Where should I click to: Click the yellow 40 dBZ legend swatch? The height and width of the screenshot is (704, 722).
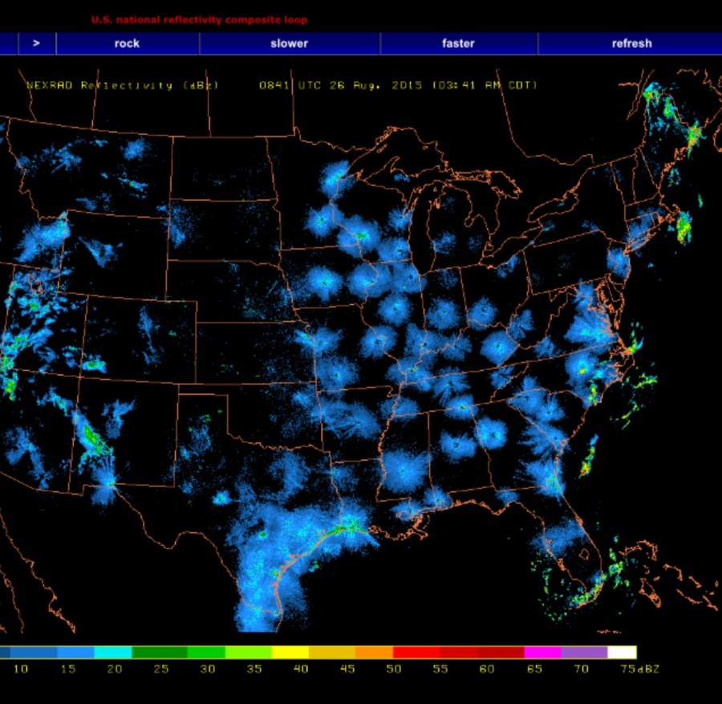290,652
